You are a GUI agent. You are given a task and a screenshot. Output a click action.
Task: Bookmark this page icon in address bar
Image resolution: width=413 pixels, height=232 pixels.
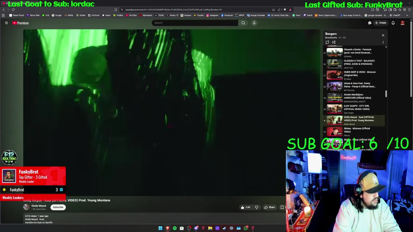[116, 10]
